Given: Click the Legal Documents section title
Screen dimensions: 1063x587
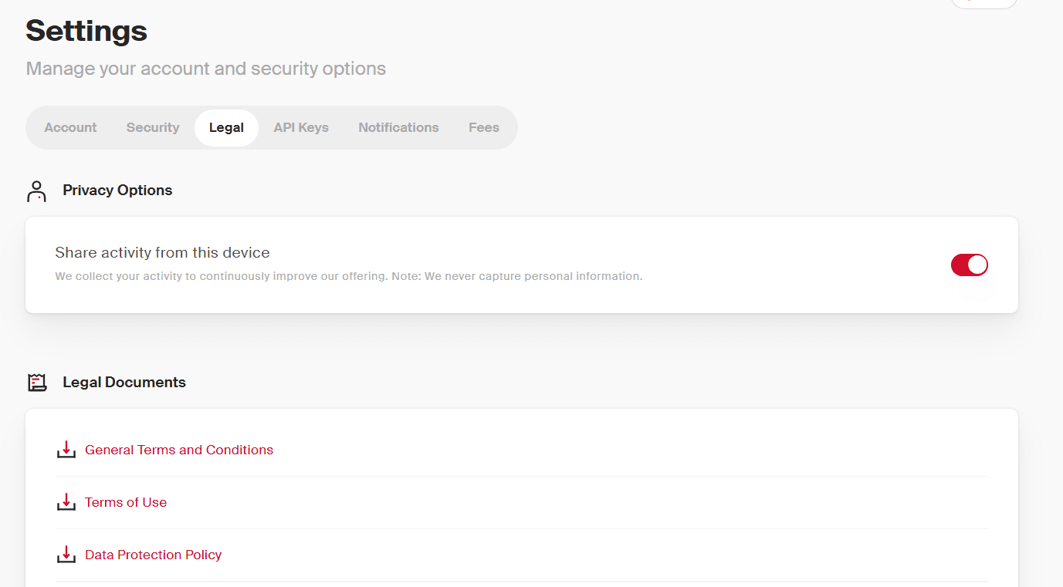Looking at the screenshot, I should [x=124, y=383].
